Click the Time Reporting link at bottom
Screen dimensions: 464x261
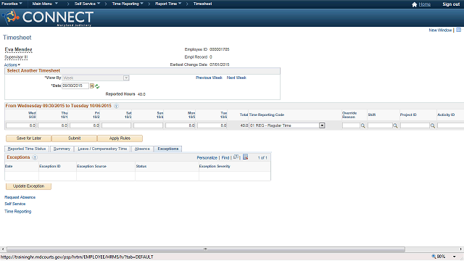pyautogui.click(x=17, y=211)
